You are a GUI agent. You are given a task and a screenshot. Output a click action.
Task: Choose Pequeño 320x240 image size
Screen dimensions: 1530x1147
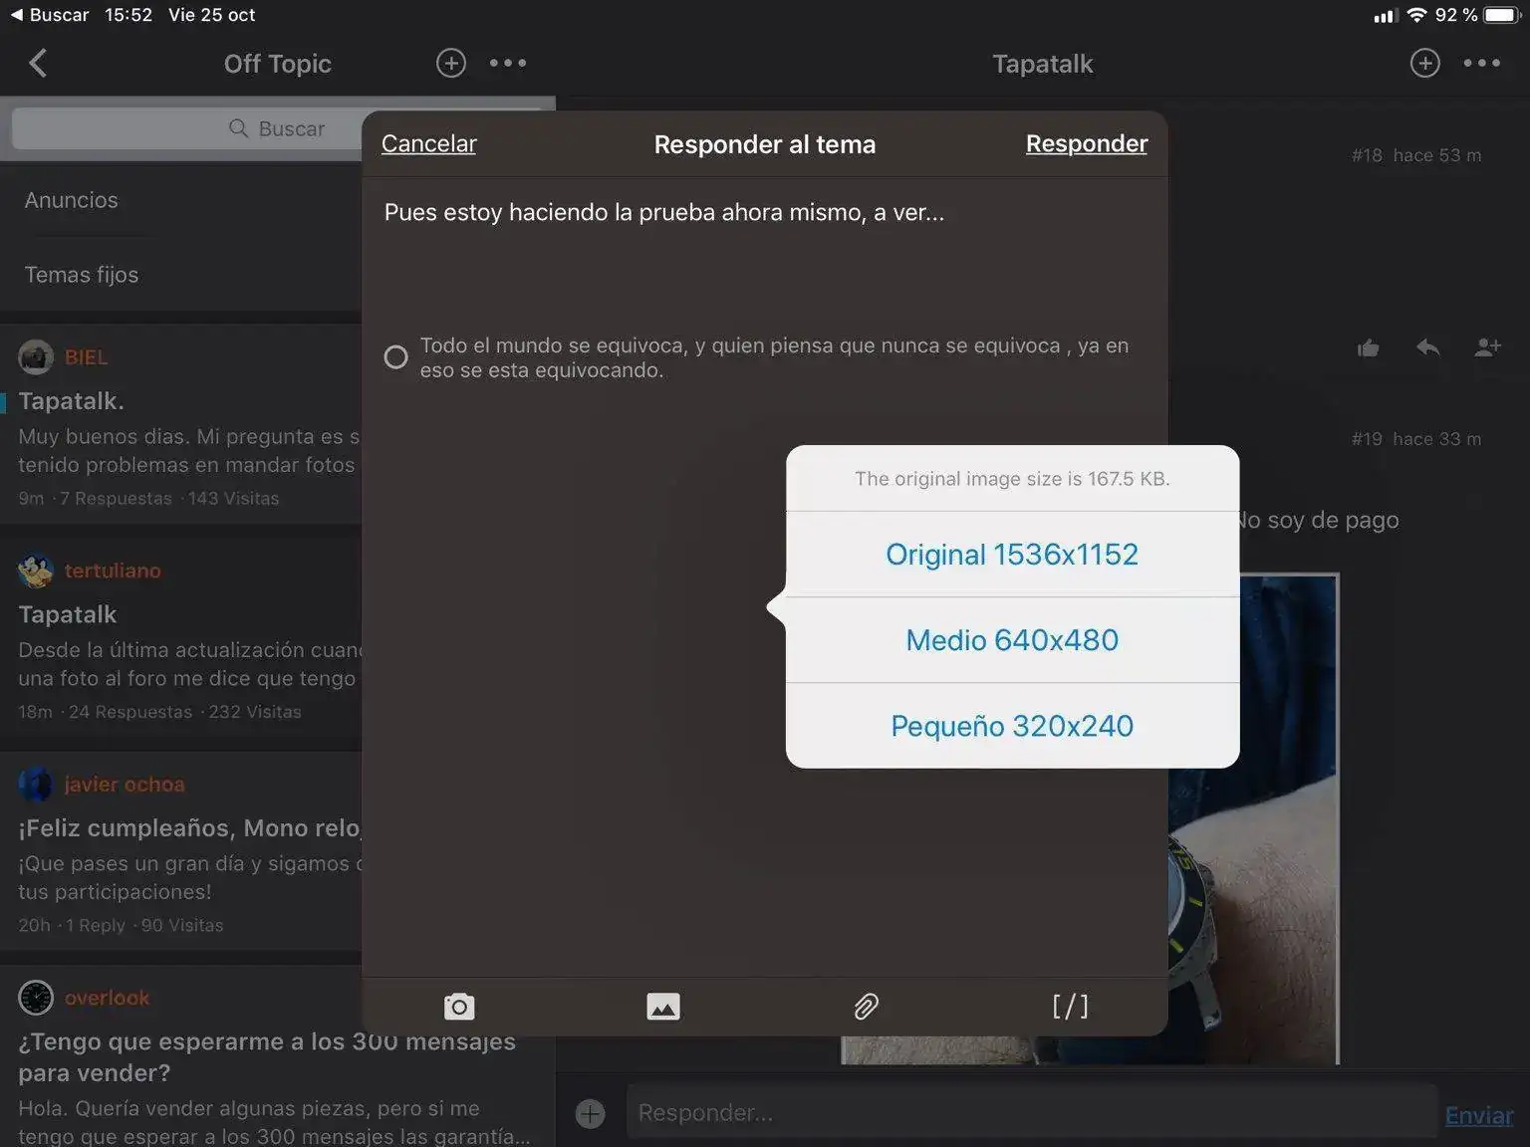[1012, 726]
